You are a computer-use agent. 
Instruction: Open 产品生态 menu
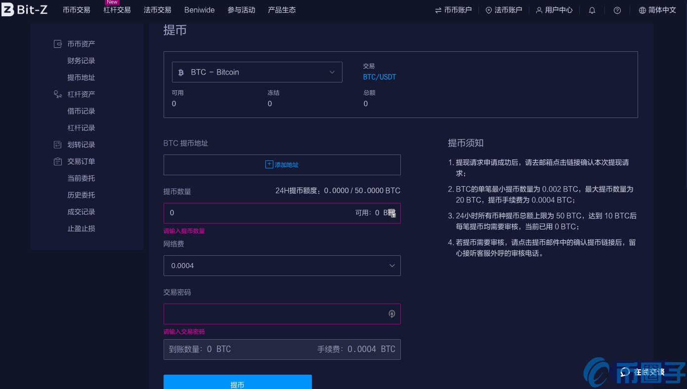pyautogui.click(x=282, y=10)
